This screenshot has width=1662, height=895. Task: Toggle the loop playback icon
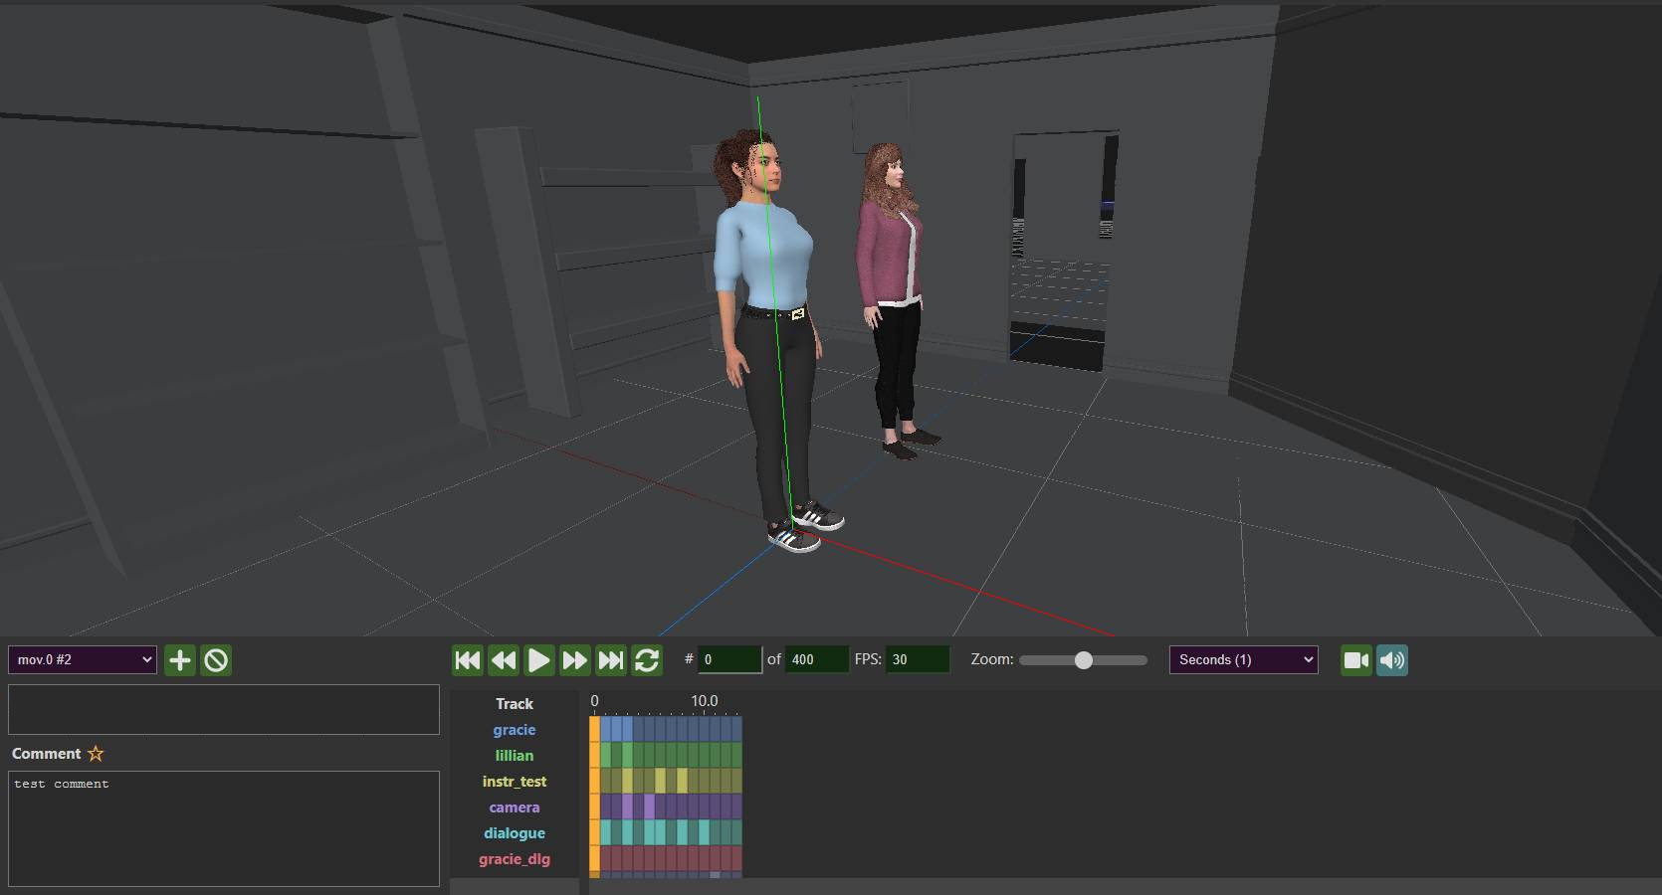tap(647, 660)
